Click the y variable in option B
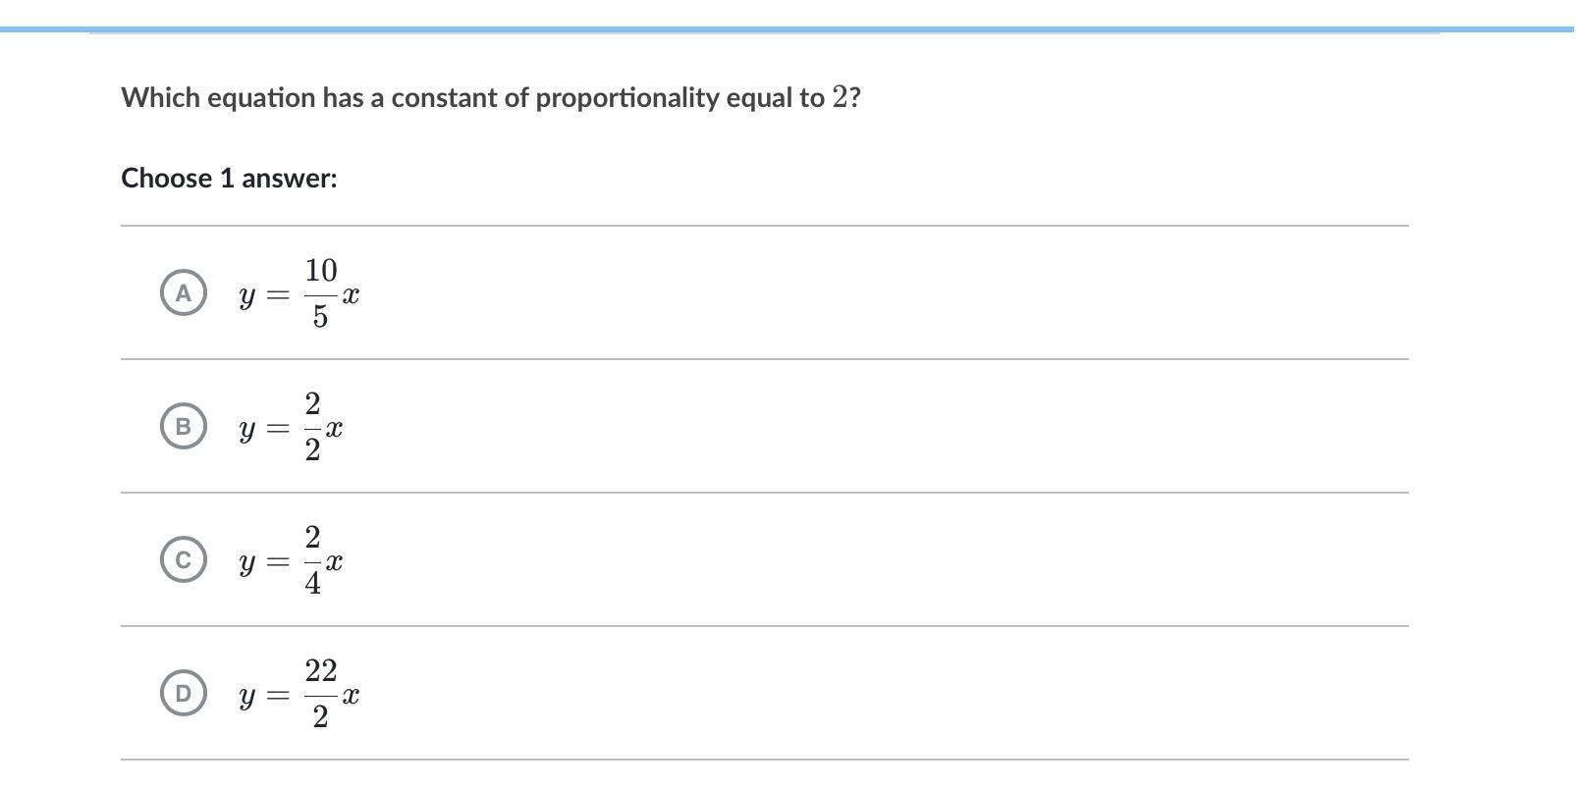 point(247,430)
